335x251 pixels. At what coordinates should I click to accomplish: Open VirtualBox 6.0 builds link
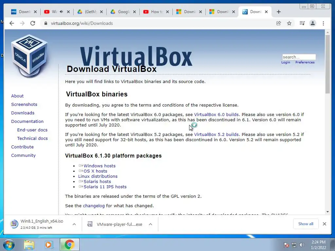(216, 114)
